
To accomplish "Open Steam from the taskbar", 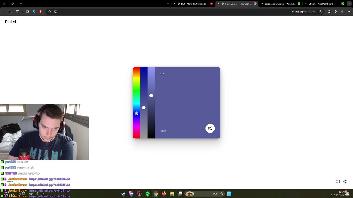I will [123, 194].
